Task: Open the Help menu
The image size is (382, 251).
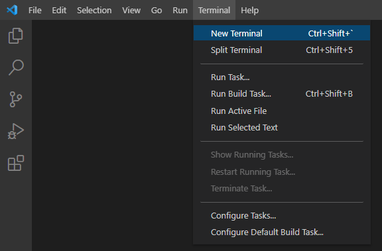Action: [250, 10]
